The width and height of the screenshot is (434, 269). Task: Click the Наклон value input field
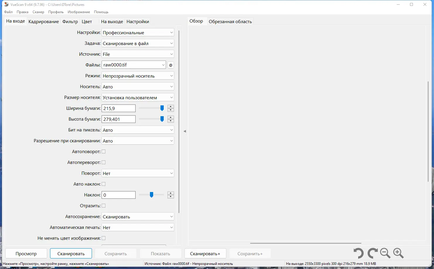(x=119, y=195)
